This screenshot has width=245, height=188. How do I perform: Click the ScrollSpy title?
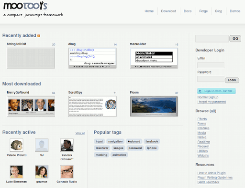click(75, 93)
